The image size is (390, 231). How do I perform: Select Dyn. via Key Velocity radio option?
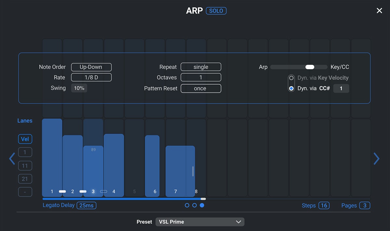point(292,78)
